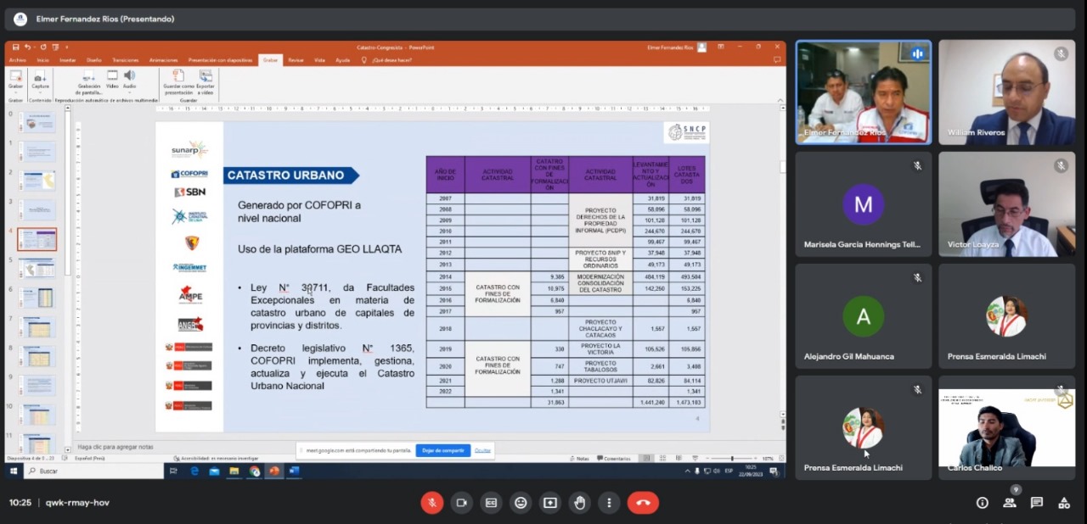Select the Animaciones tab
Screen dimensions: 1087x524
pyautogui.click(x=164, y=60)
